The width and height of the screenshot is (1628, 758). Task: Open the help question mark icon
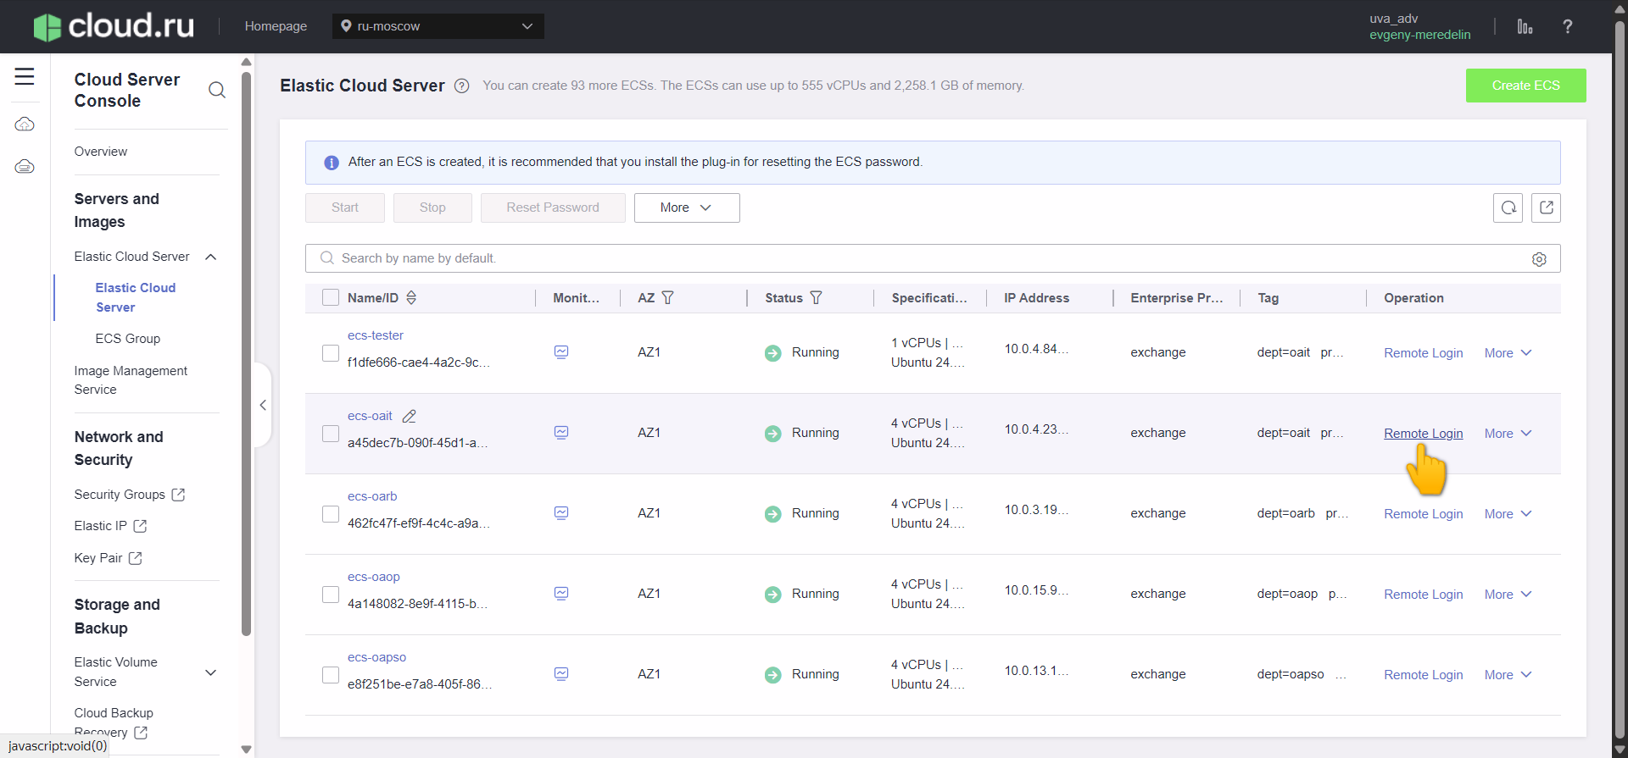pyautogui.click(x=1567, y=26)
